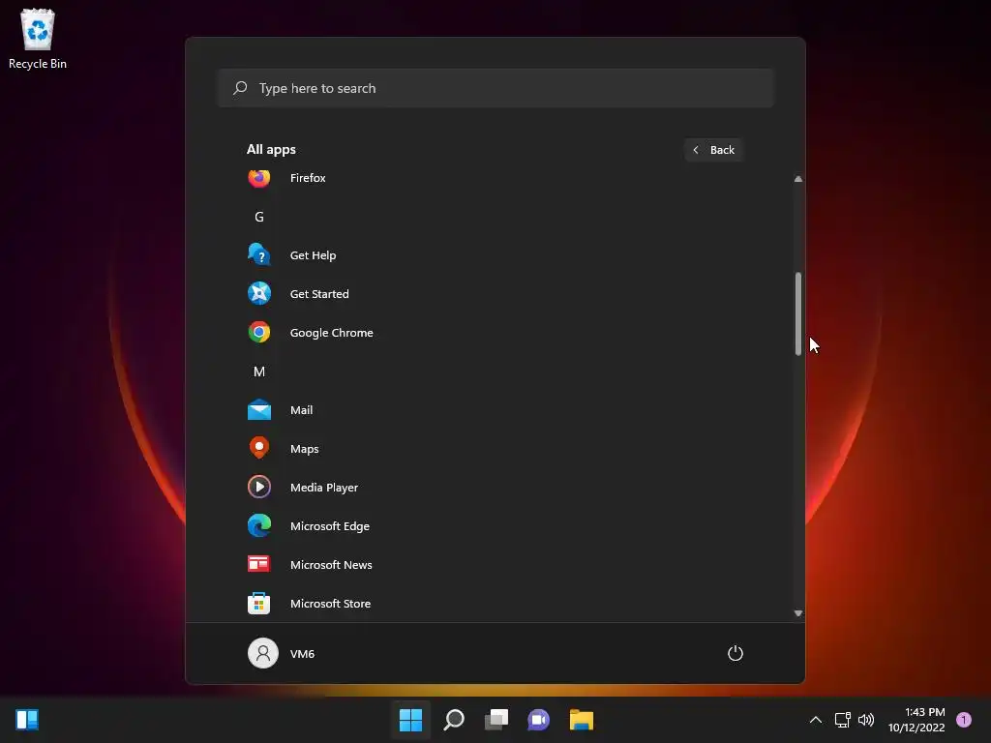
Task: Click the apps list scrollbar down arrow
Action: click(x=798, y=613)
